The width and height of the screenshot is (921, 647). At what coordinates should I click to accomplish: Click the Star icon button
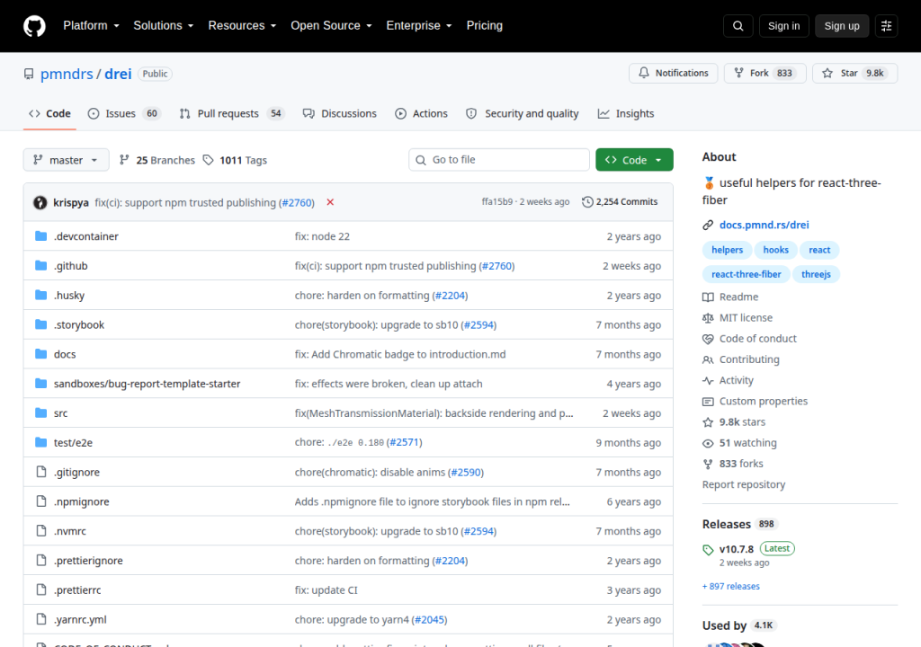pos(827,73)
